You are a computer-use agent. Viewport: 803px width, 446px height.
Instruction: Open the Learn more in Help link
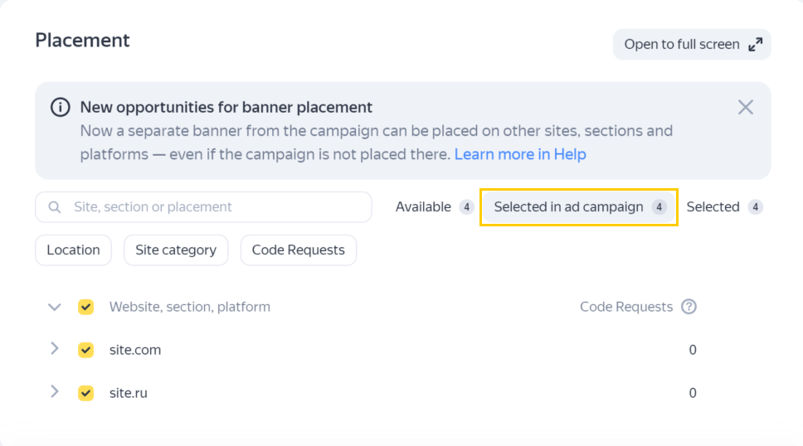(x=520, y=154)
